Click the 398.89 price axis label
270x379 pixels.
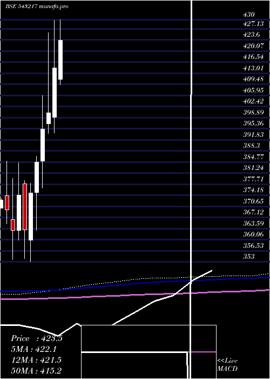253,113
